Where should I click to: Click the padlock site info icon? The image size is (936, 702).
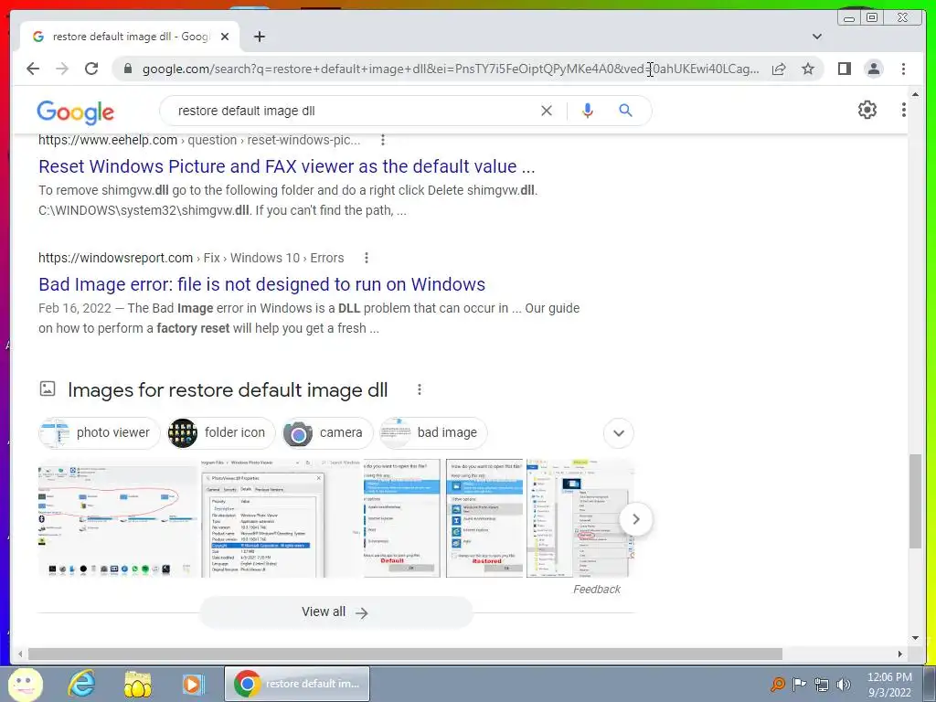pyautogui.click(x=127, y=69)
